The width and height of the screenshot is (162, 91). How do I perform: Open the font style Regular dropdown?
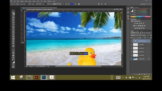(x=37, y=4)
